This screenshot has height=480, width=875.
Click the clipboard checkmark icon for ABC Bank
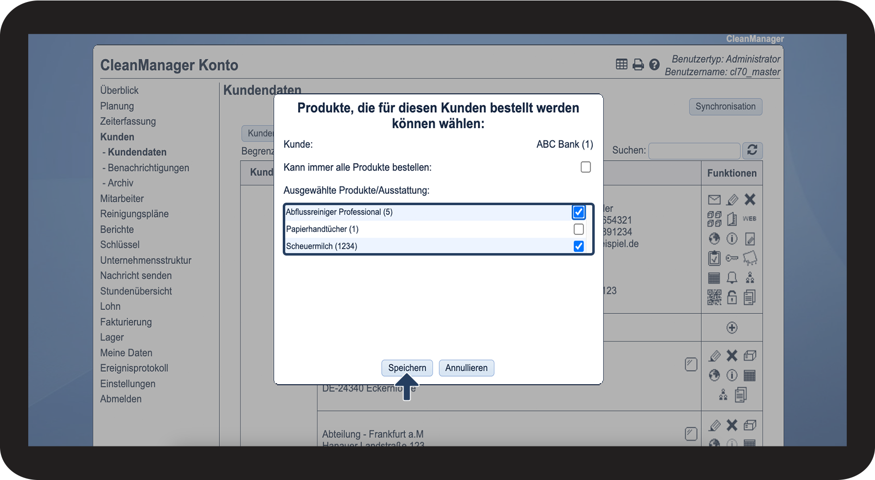coord(714,258)
